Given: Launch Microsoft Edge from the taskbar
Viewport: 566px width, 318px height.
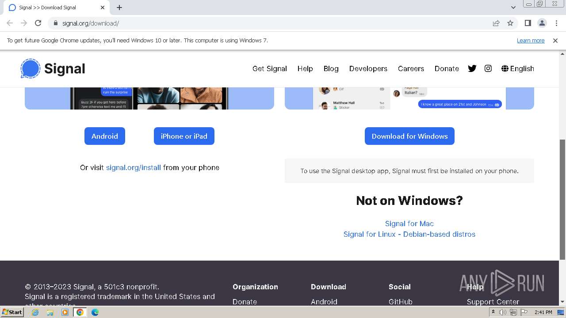Looking at the screenshot, I should (x=95, y=312).
